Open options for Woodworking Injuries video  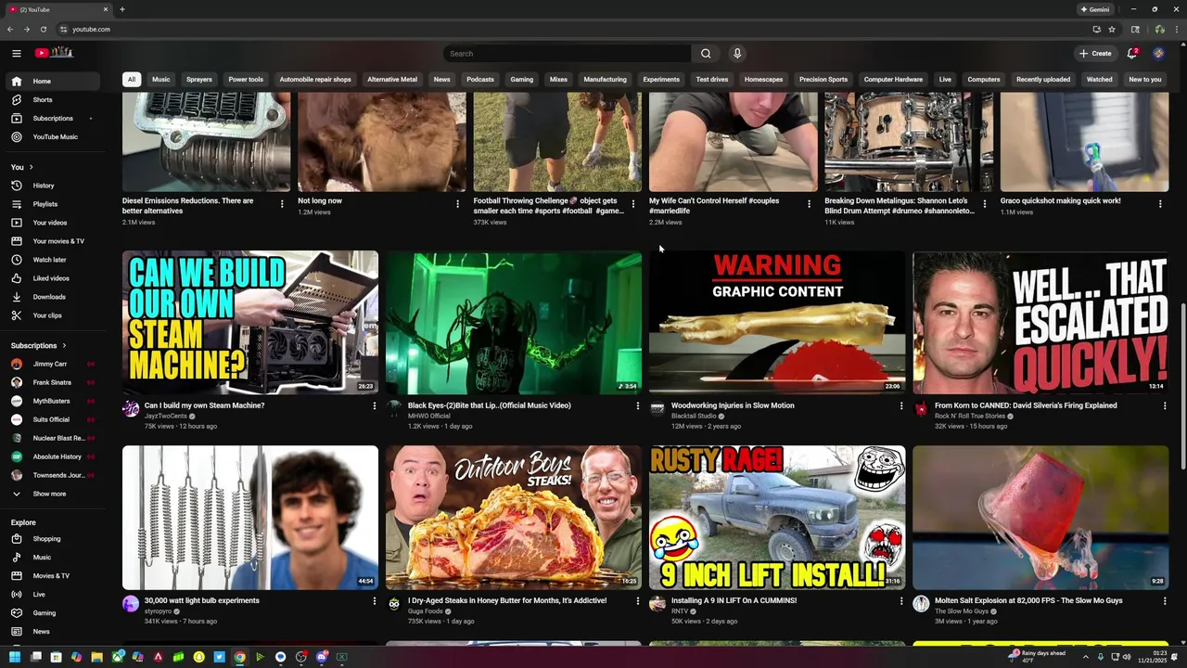pyautogui.click(x=901, y=405)
